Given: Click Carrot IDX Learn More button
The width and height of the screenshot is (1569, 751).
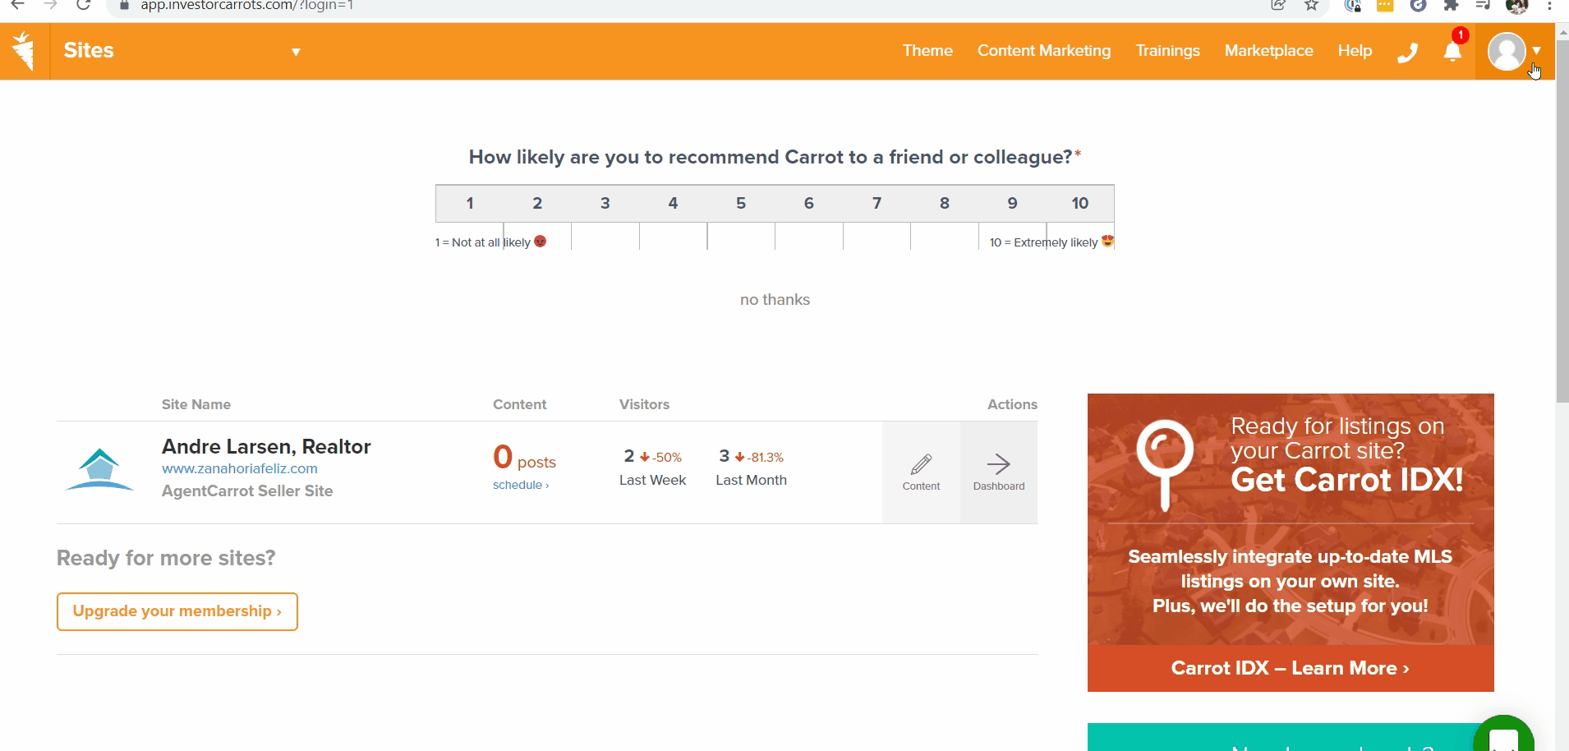Looking at the screenshot, I should pos(1291,668).
